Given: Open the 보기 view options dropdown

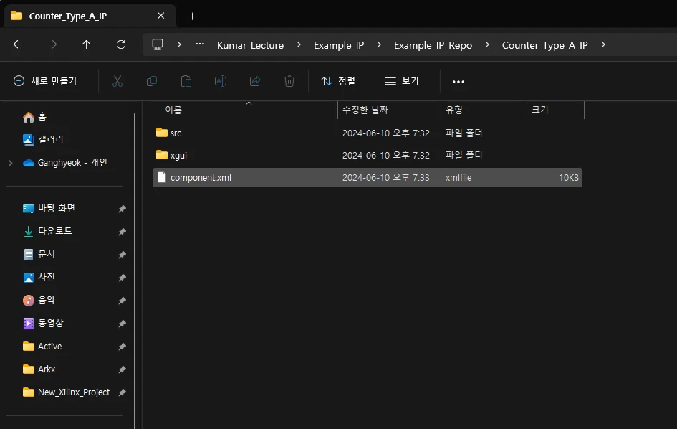Looking at the screenshot, I should pos(401,80).
